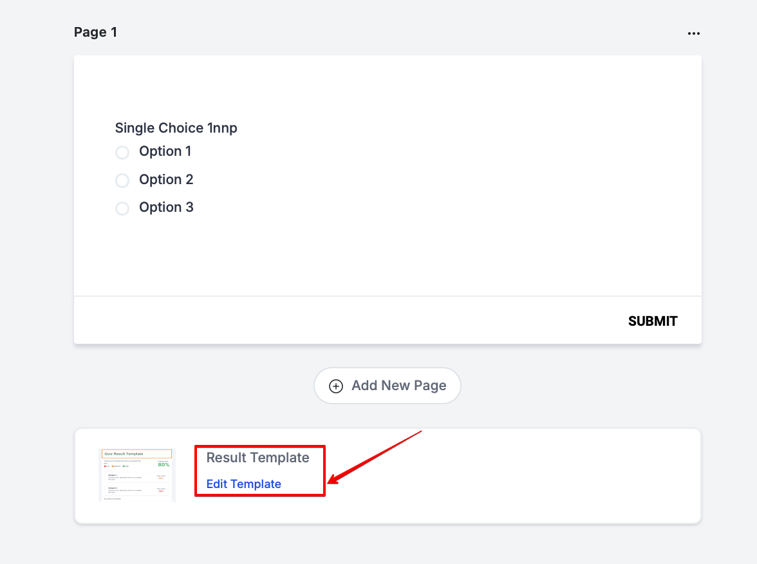Select the Option 3 radio button
The height and width of the screenshot is (564, 757).
122,209
